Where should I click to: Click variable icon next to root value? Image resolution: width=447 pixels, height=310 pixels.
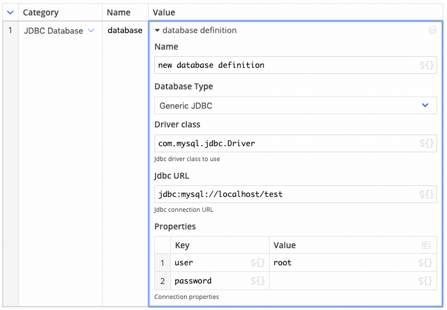(425, 263)
